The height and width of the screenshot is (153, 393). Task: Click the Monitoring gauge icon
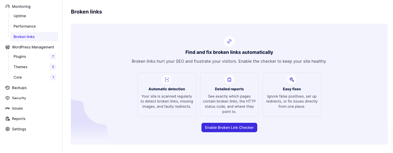coord(8,7)
